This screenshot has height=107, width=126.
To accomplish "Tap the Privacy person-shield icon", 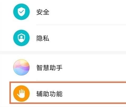I will (x=21, y=38).
